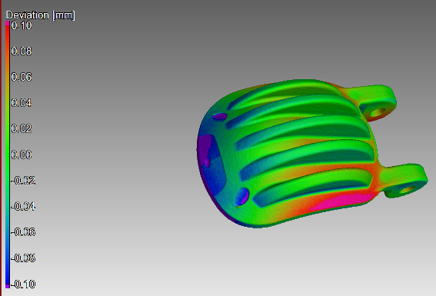Click the small purple hole near the top rib
Screen dimensions: 436x296
pyautogui.click(x=220, y=116)
